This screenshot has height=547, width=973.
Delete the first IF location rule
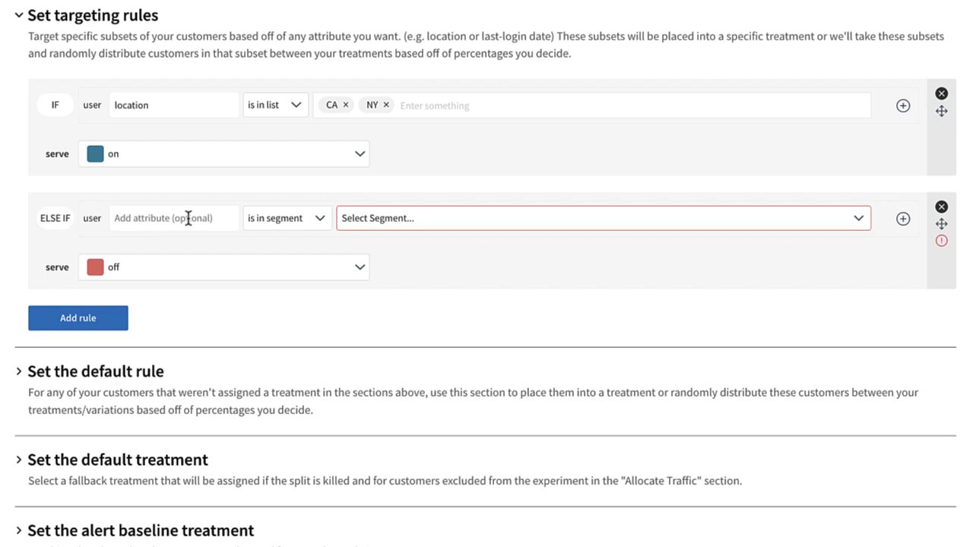[x=941, y=93]
